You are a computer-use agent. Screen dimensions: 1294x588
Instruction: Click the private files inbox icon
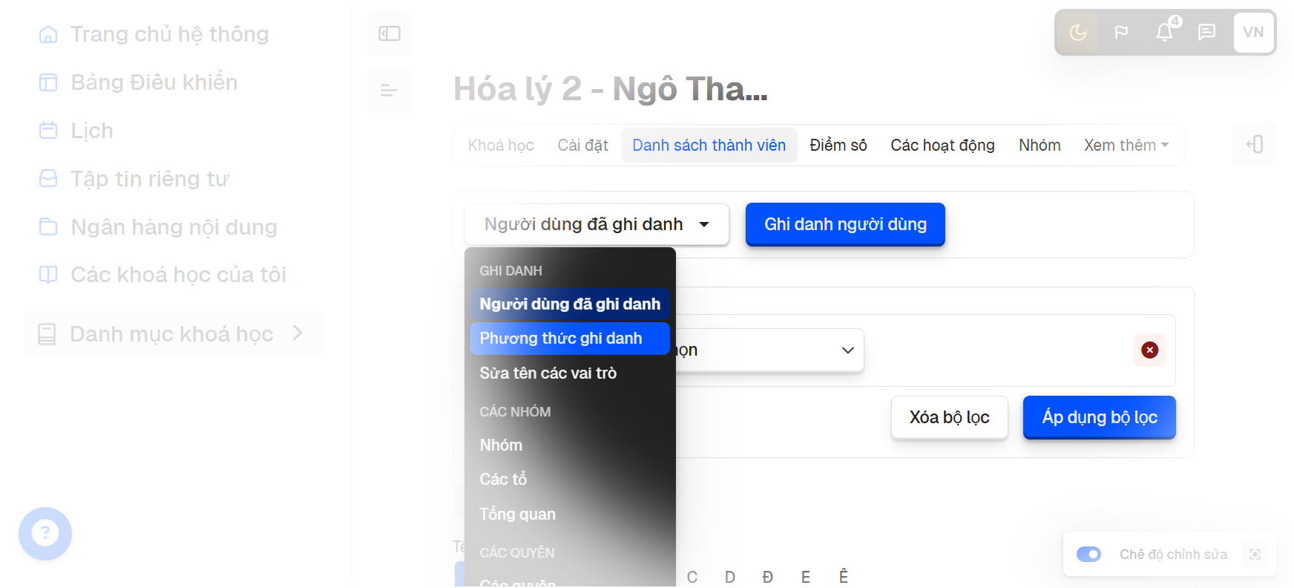point(48,179)
